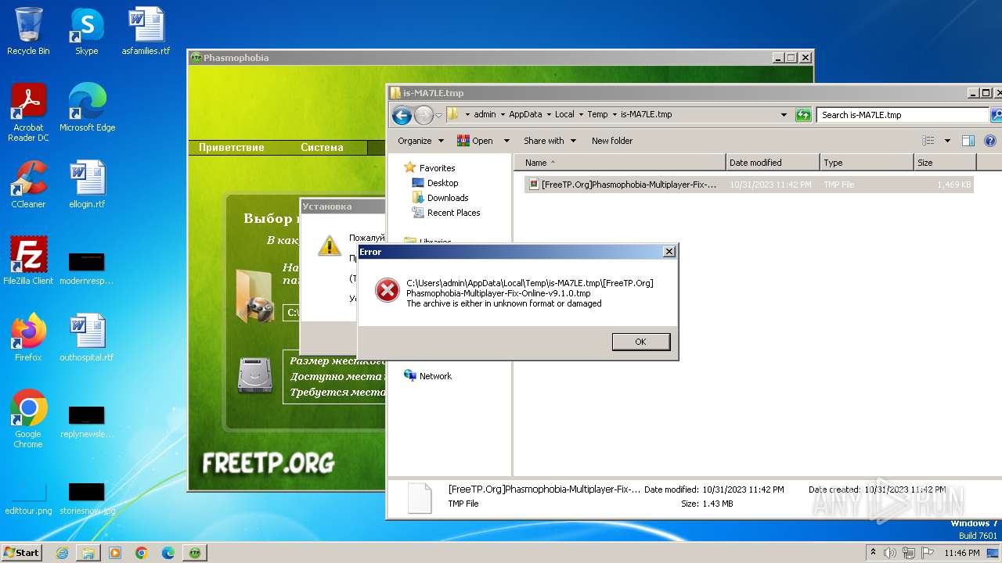Go back in Explorer navigation

click(x=402, y=115)
